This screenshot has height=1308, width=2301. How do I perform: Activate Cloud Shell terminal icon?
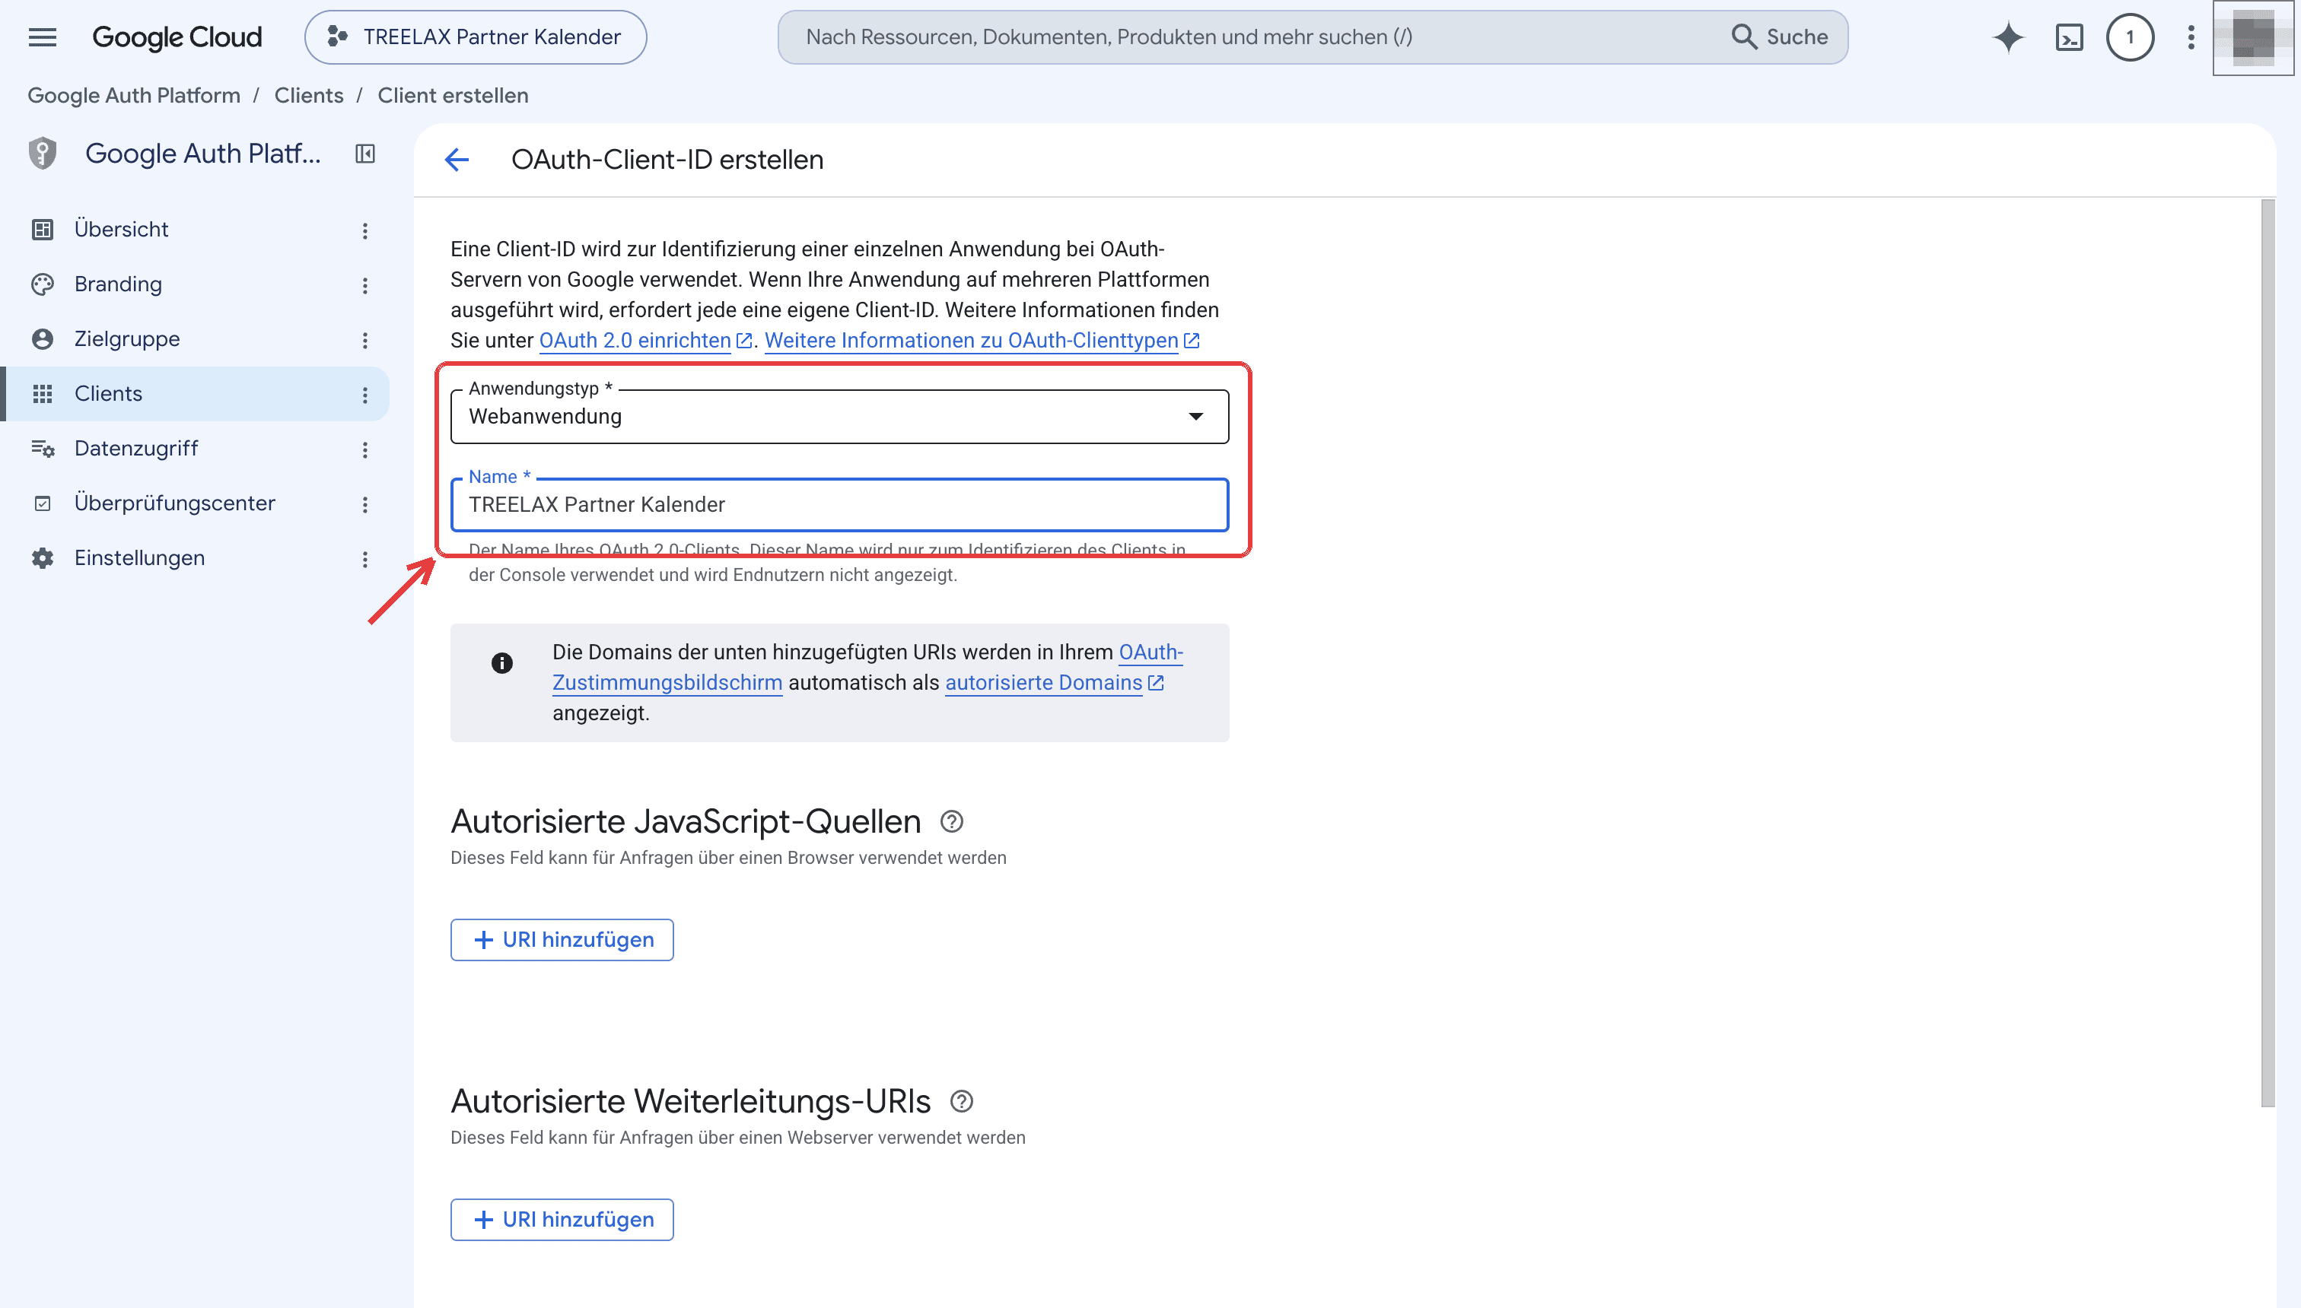(x=2069, y=37)
